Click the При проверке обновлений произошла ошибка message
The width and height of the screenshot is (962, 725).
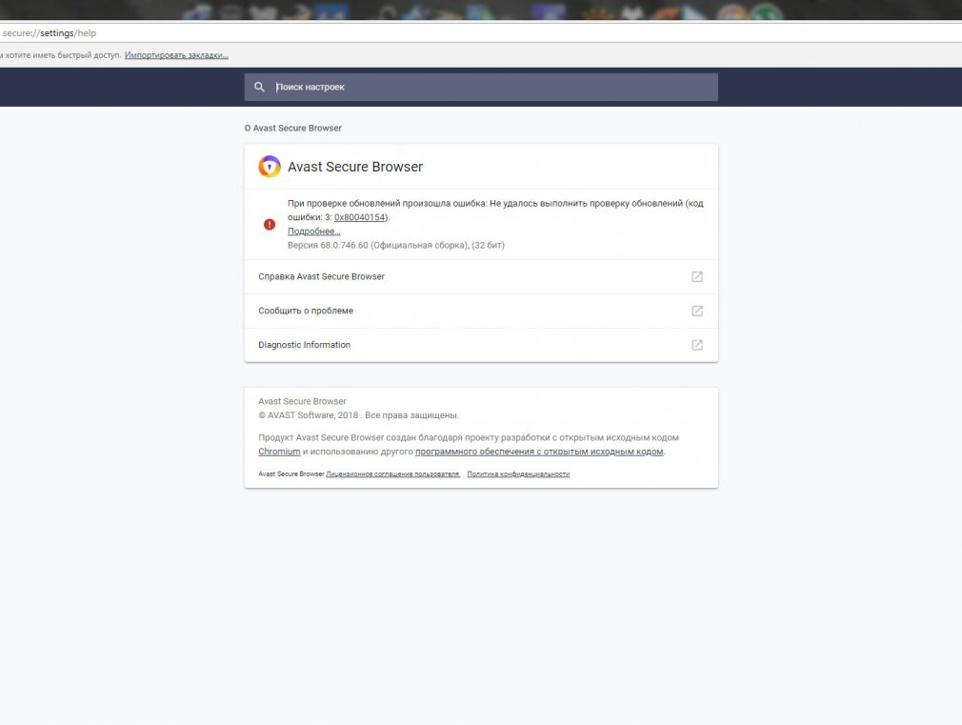click(x=495, y=210)
